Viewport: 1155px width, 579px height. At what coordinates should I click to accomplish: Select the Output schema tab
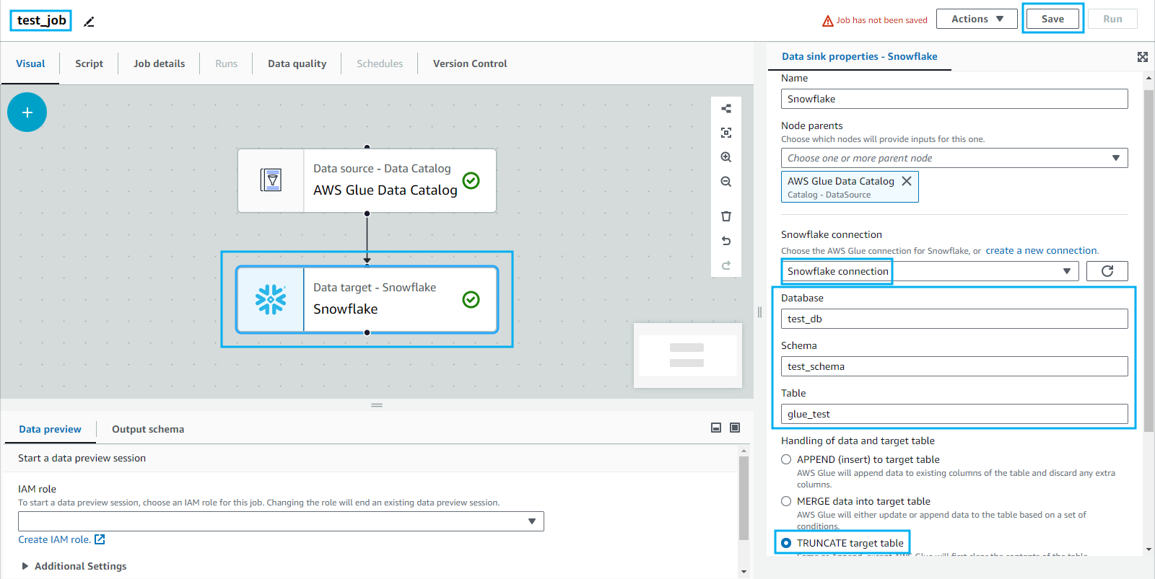[x=148, y=429]
